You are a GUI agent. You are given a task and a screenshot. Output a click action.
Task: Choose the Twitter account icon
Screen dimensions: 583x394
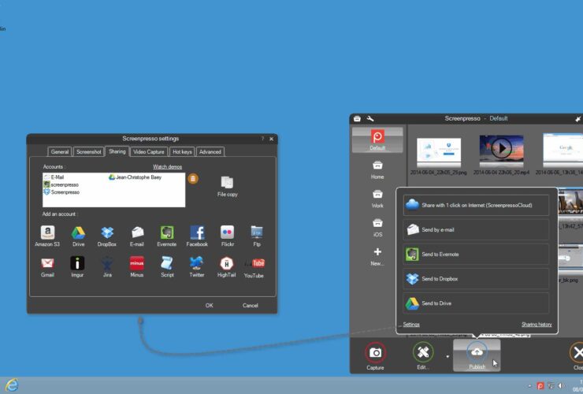coord(197,264)
